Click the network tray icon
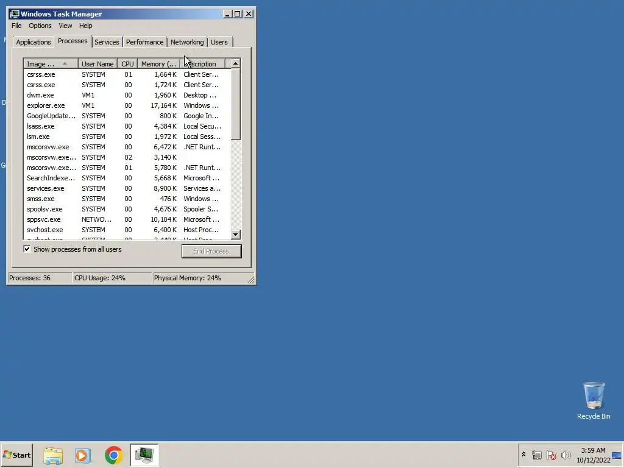The image size is (624, 468). click(536, 455)
